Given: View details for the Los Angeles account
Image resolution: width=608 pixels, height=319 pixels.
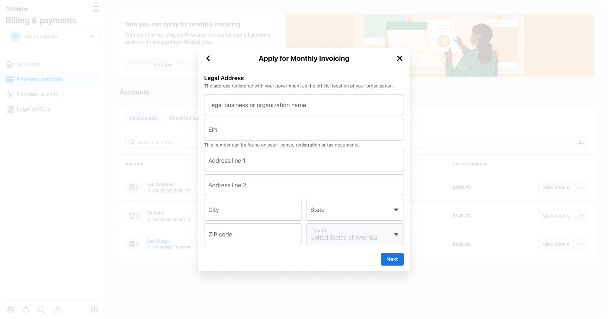Looking at the screenshot, I should pyautogui.click(x=556, y=187).
